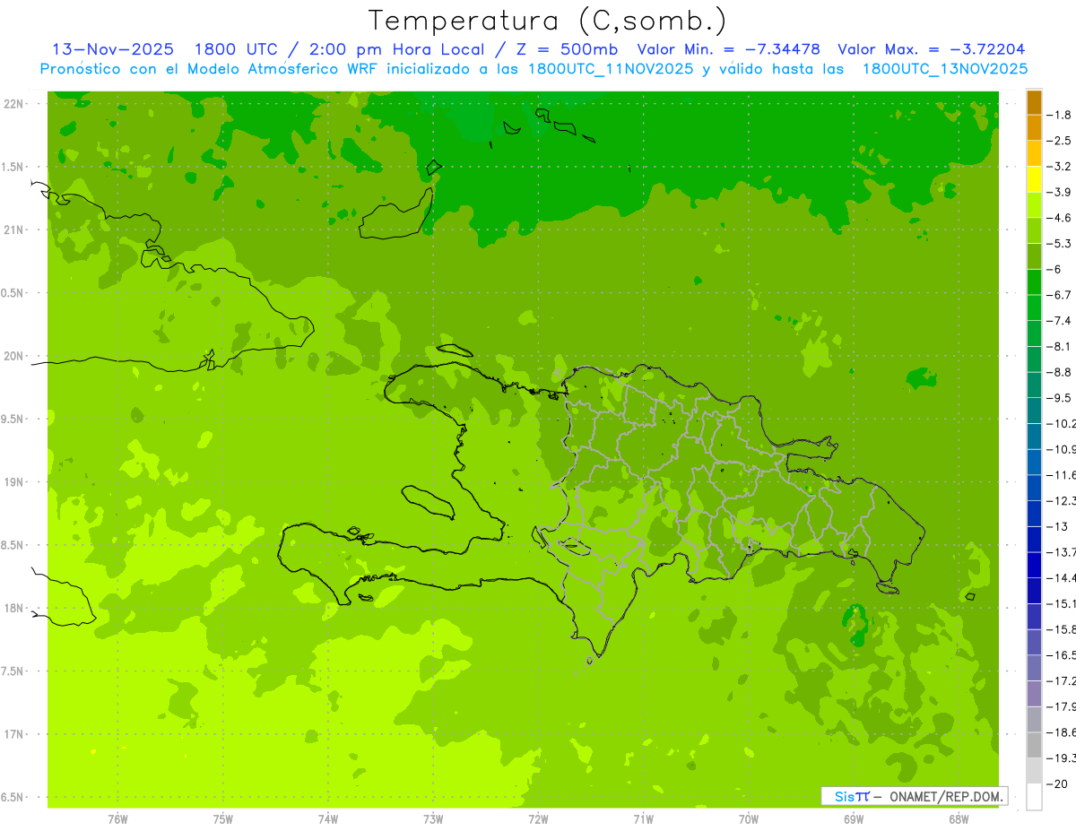The height and width of the screenshot is (831, 1076).
Task: Click the 'Z = 500mb' level label
Action: point(565,49)
